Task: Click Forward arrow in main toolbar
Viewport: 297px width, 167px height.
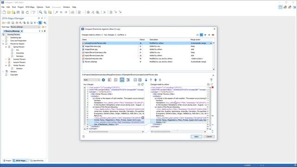Action: pyautogui.click(x=66, y=12)
